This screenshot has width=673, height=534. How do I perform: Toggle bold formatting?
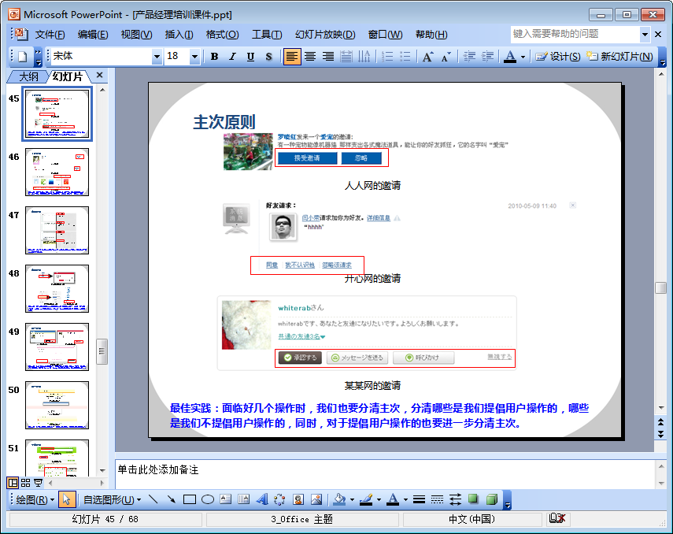[214, 56]
